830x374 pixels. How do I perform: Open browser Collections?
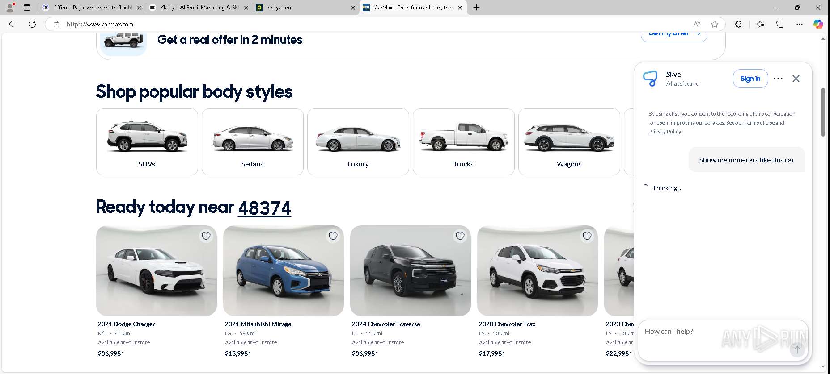point(780,24)
